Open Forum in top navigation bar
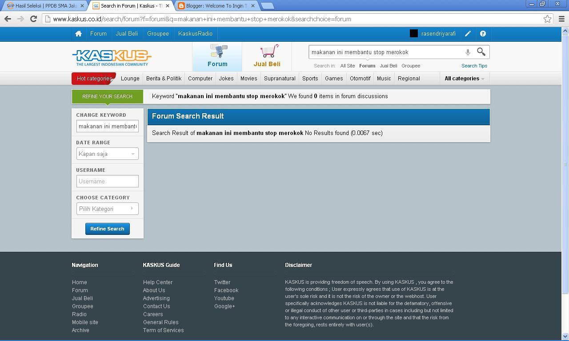Image resolution: width=569 pixels, height=341 pixels. [98, 34]
